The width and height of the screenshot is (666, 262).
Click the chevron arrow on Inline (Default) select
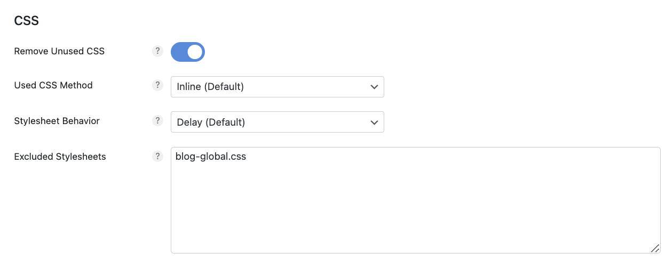(374, 87)
